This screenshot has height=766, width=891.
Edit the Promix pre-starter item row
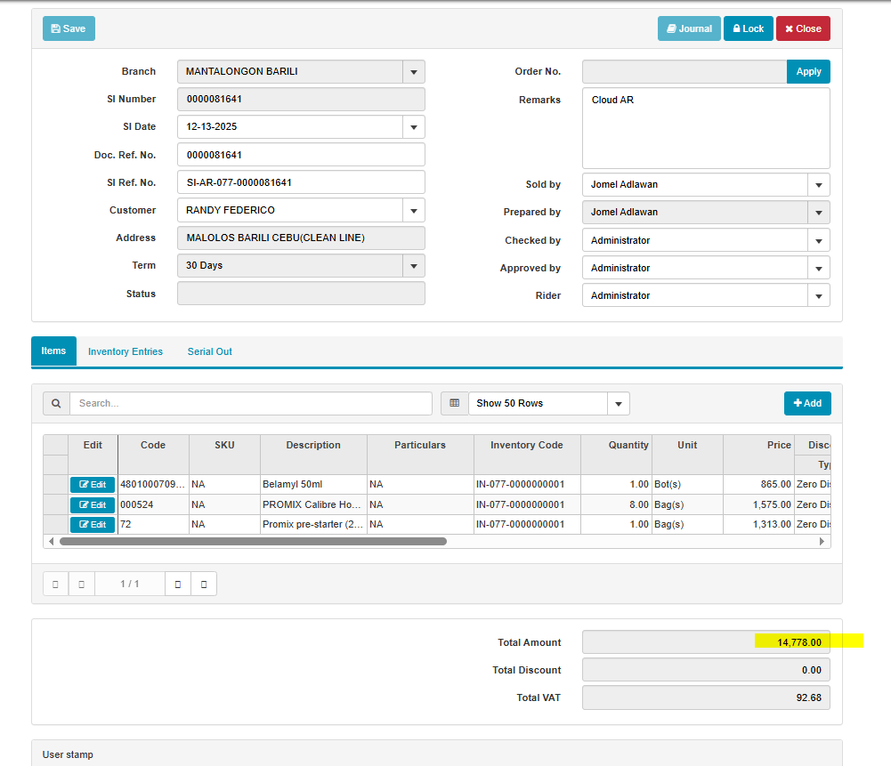93,524
